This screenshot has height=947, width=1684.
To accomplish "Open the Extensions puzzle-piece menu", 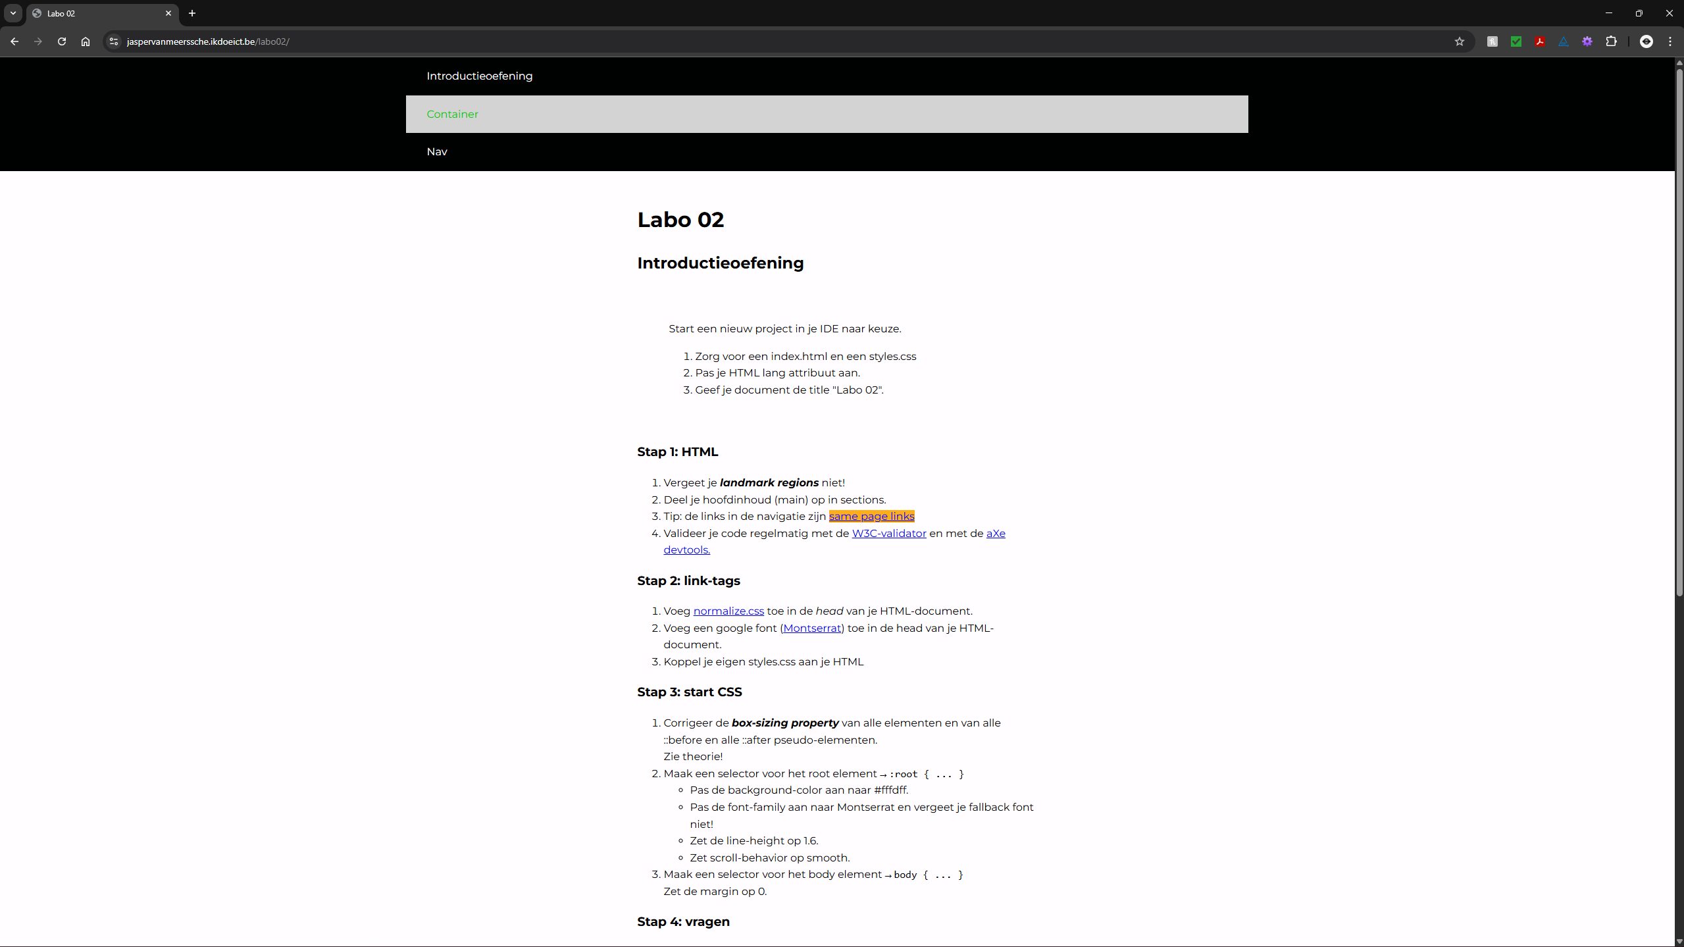I will [1611, 41].
